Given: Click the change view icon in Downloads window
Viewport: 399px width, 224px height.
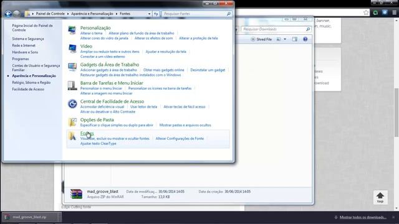Looking at the screenshot, I should (279, 39).
